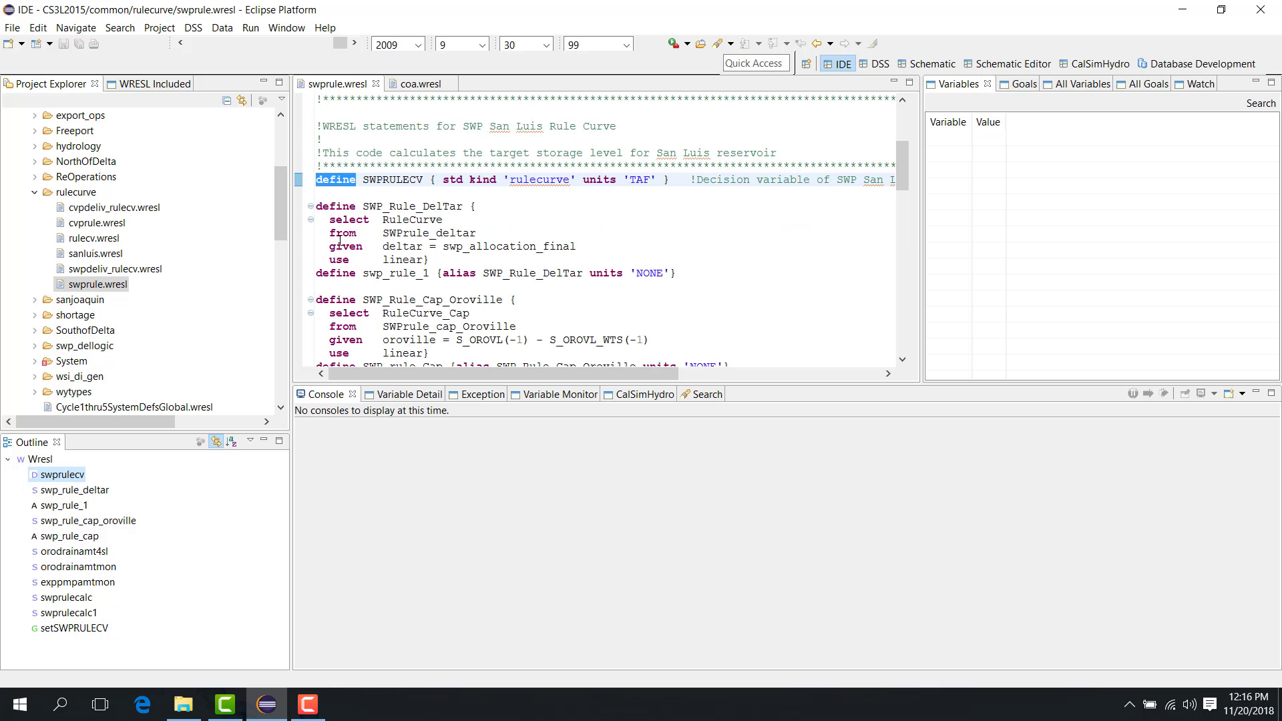Open the 99 combo box

598,45
